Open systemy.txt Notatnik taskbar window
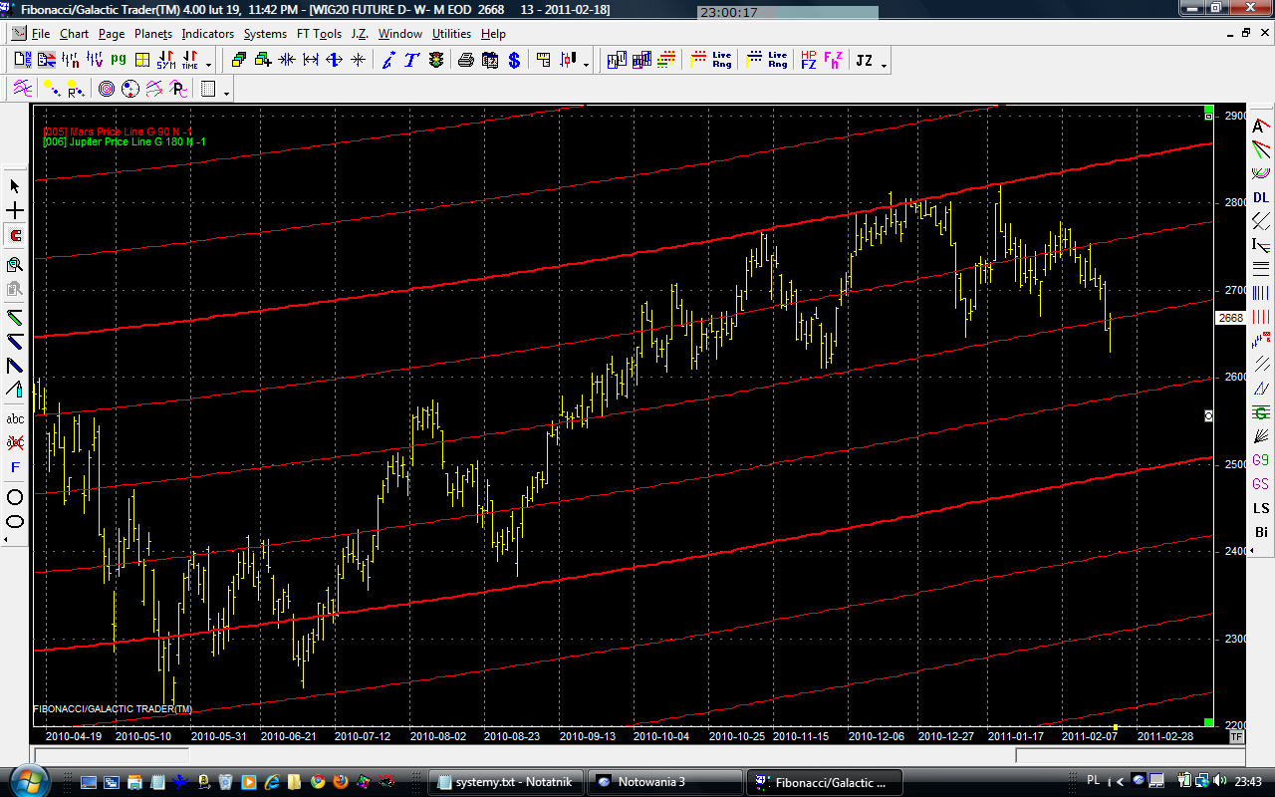 pyautogui.click(x=506, y=782)
